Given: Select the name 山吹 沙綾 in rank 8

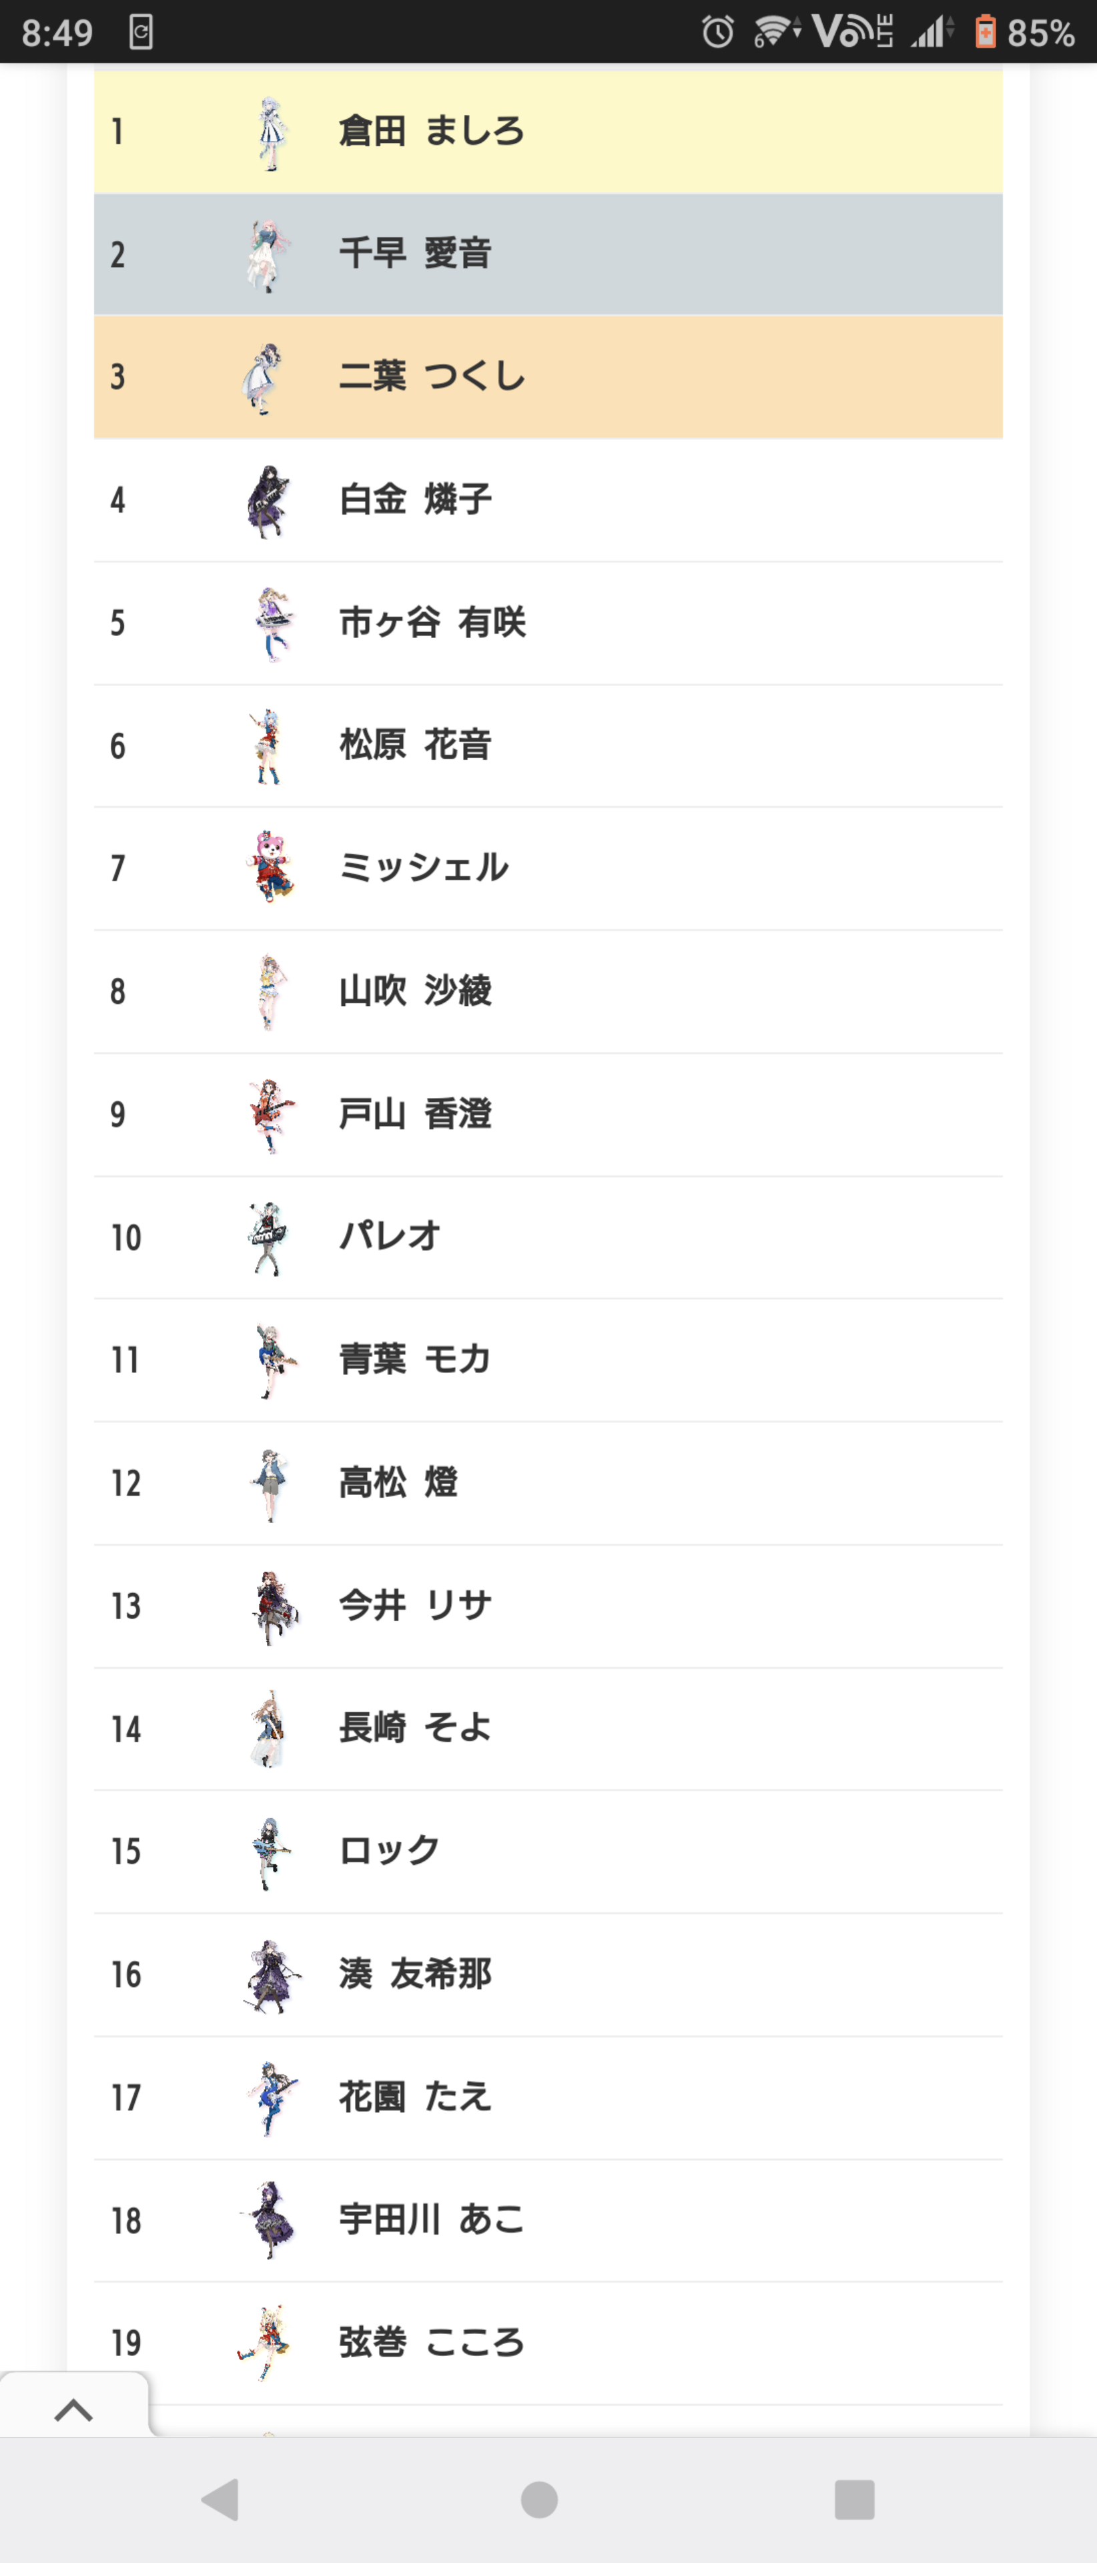Looking at the screenshot, I should [416, 991].
